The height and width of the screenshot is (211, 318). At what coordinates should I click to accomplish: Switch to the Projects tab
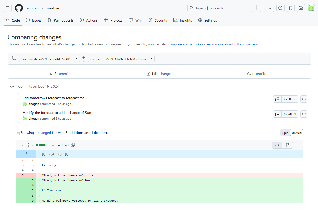[x=113, y=20]
